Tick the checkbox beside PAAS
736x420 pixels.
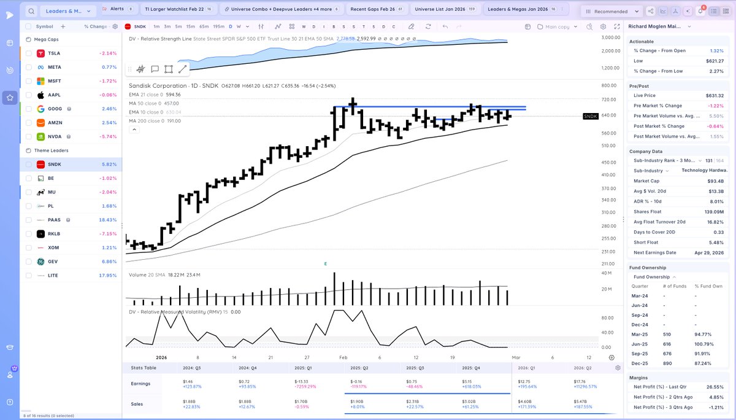tap(29, 220)
